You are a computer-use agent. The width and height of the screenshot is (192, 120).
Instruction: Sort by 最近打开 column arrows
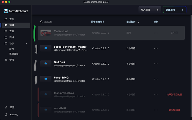click(x=139, y=22)
